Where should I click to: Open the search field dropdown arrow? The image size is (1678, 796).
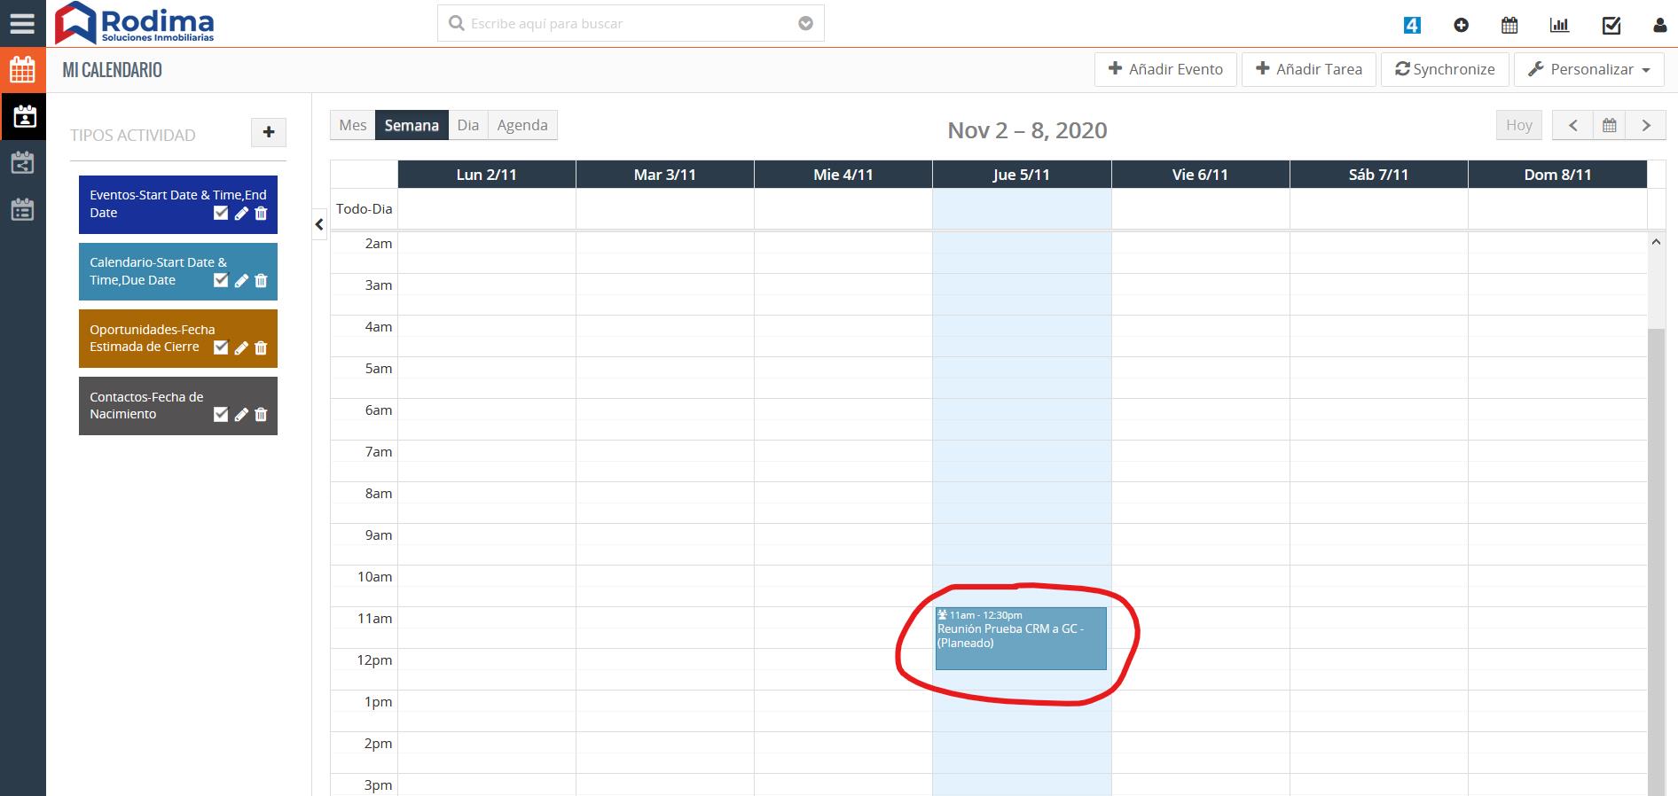(805, 24)
